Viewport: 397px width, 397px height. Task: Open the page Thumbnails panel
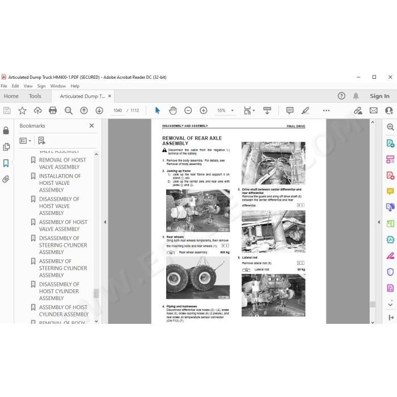click(6, 147)
